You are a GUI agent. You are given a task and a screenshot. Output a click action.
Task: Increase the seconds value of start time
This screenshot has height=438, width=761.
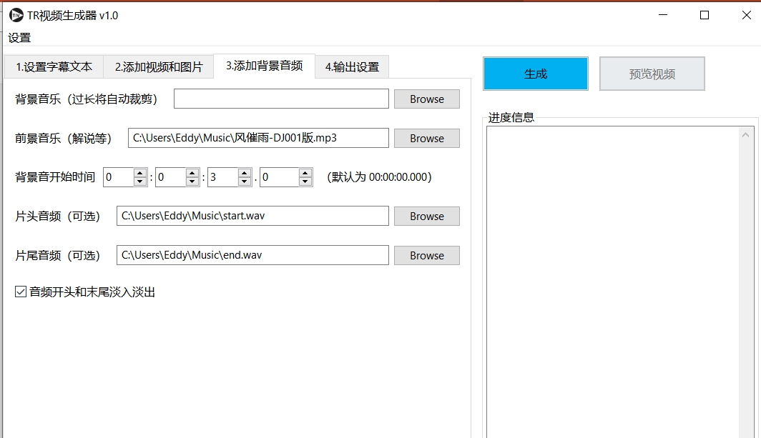click(x=245, y=173)
